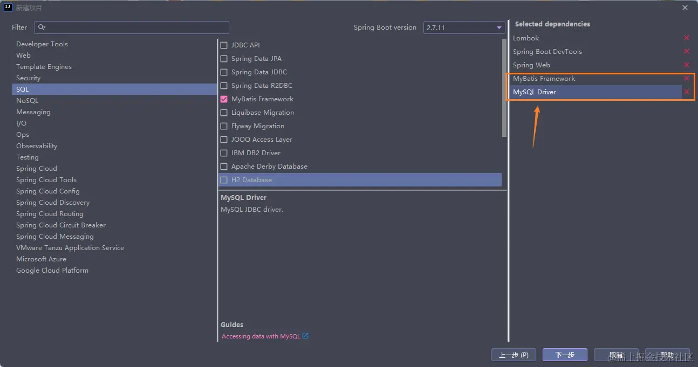Check Spring Data JDBC option
This screenshot has height=367, width=698.
point(224,72)
